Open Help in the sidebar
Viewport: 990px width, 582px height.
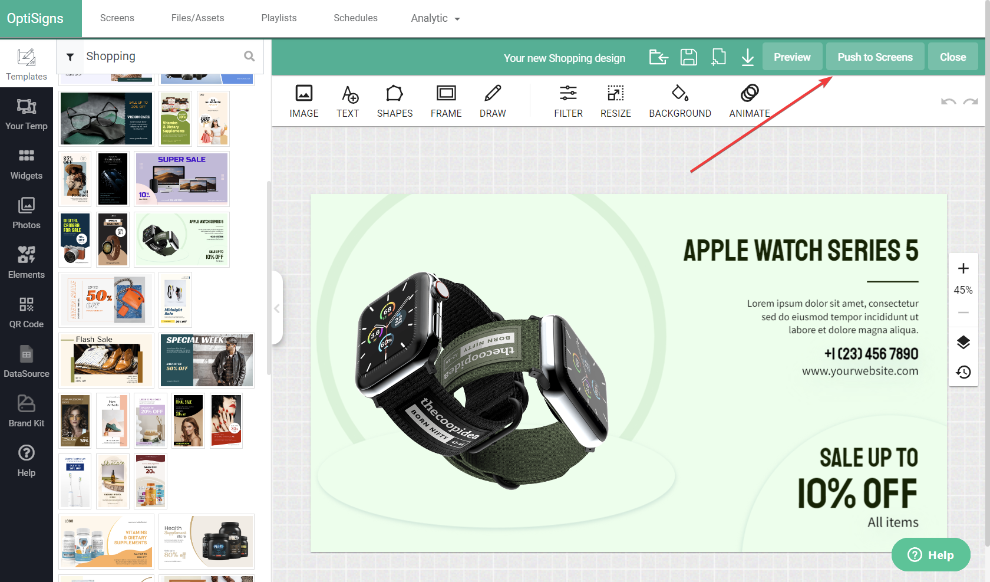point(27,461)
